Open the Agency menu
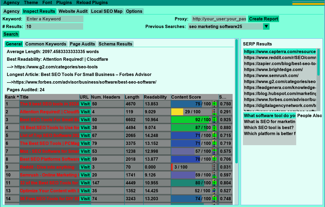 [x=11, y=3]
